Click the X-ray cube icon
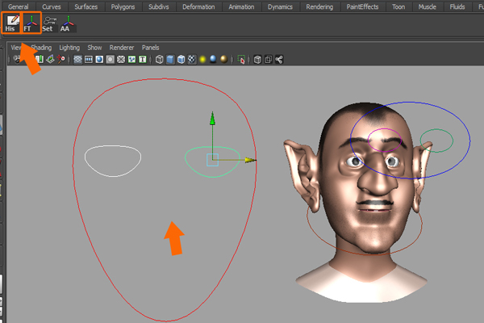The width and height of the screenshot is (484, 323). pyautogui.click(x=257, y=60)
